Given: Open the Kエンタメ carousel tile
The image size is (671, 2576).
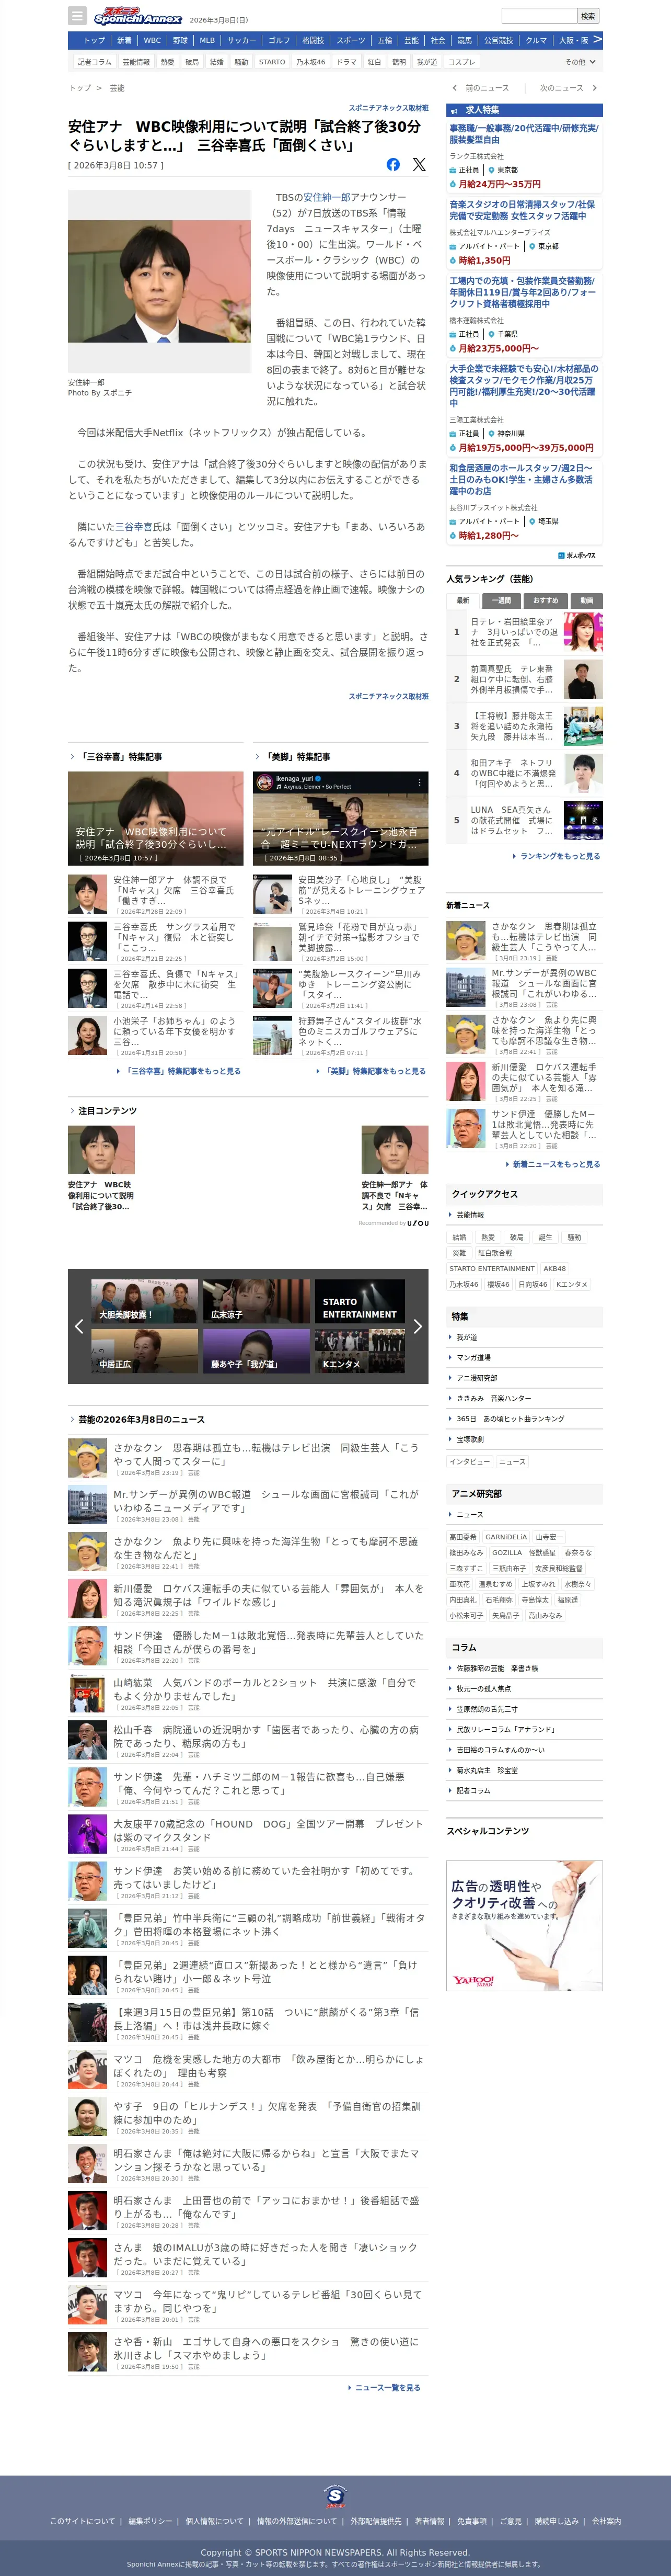Looking at the screenshot, I should 361,1351.
